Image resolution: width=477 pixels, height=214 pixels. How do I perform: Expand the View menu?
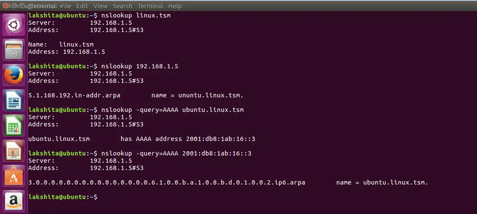point(101,6)
